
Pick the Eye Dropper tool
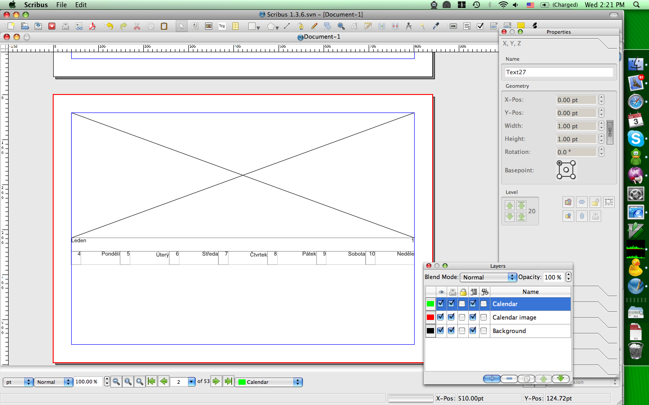pos(436,26)
